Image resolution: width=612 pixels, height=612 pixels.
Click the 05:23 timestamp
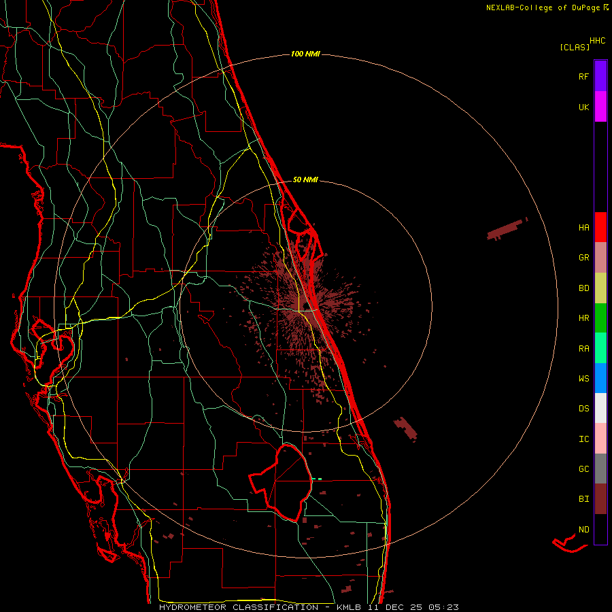[443, 607]
